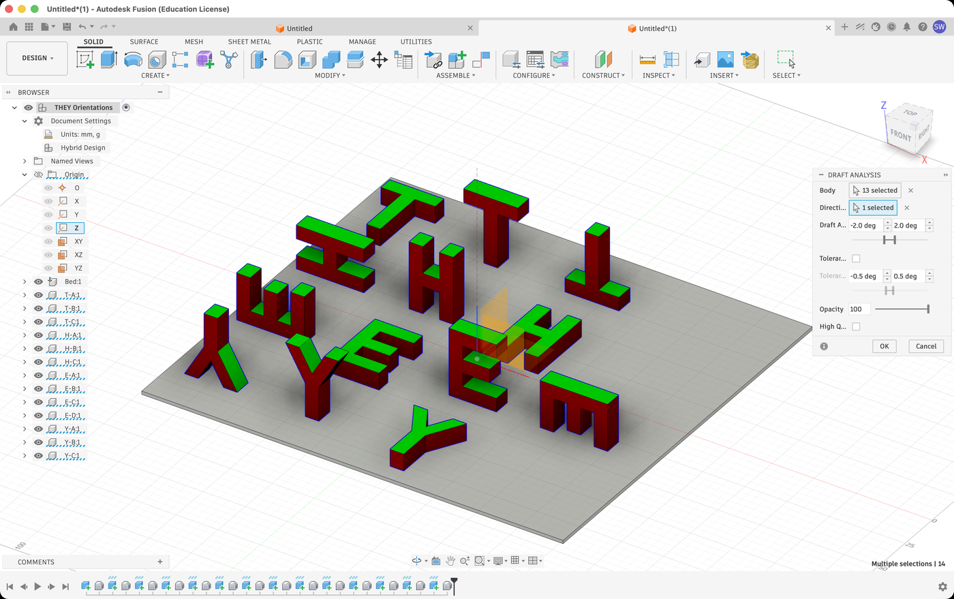Toggle visibility of body T-A:1
954x599 pixels.
38,295
